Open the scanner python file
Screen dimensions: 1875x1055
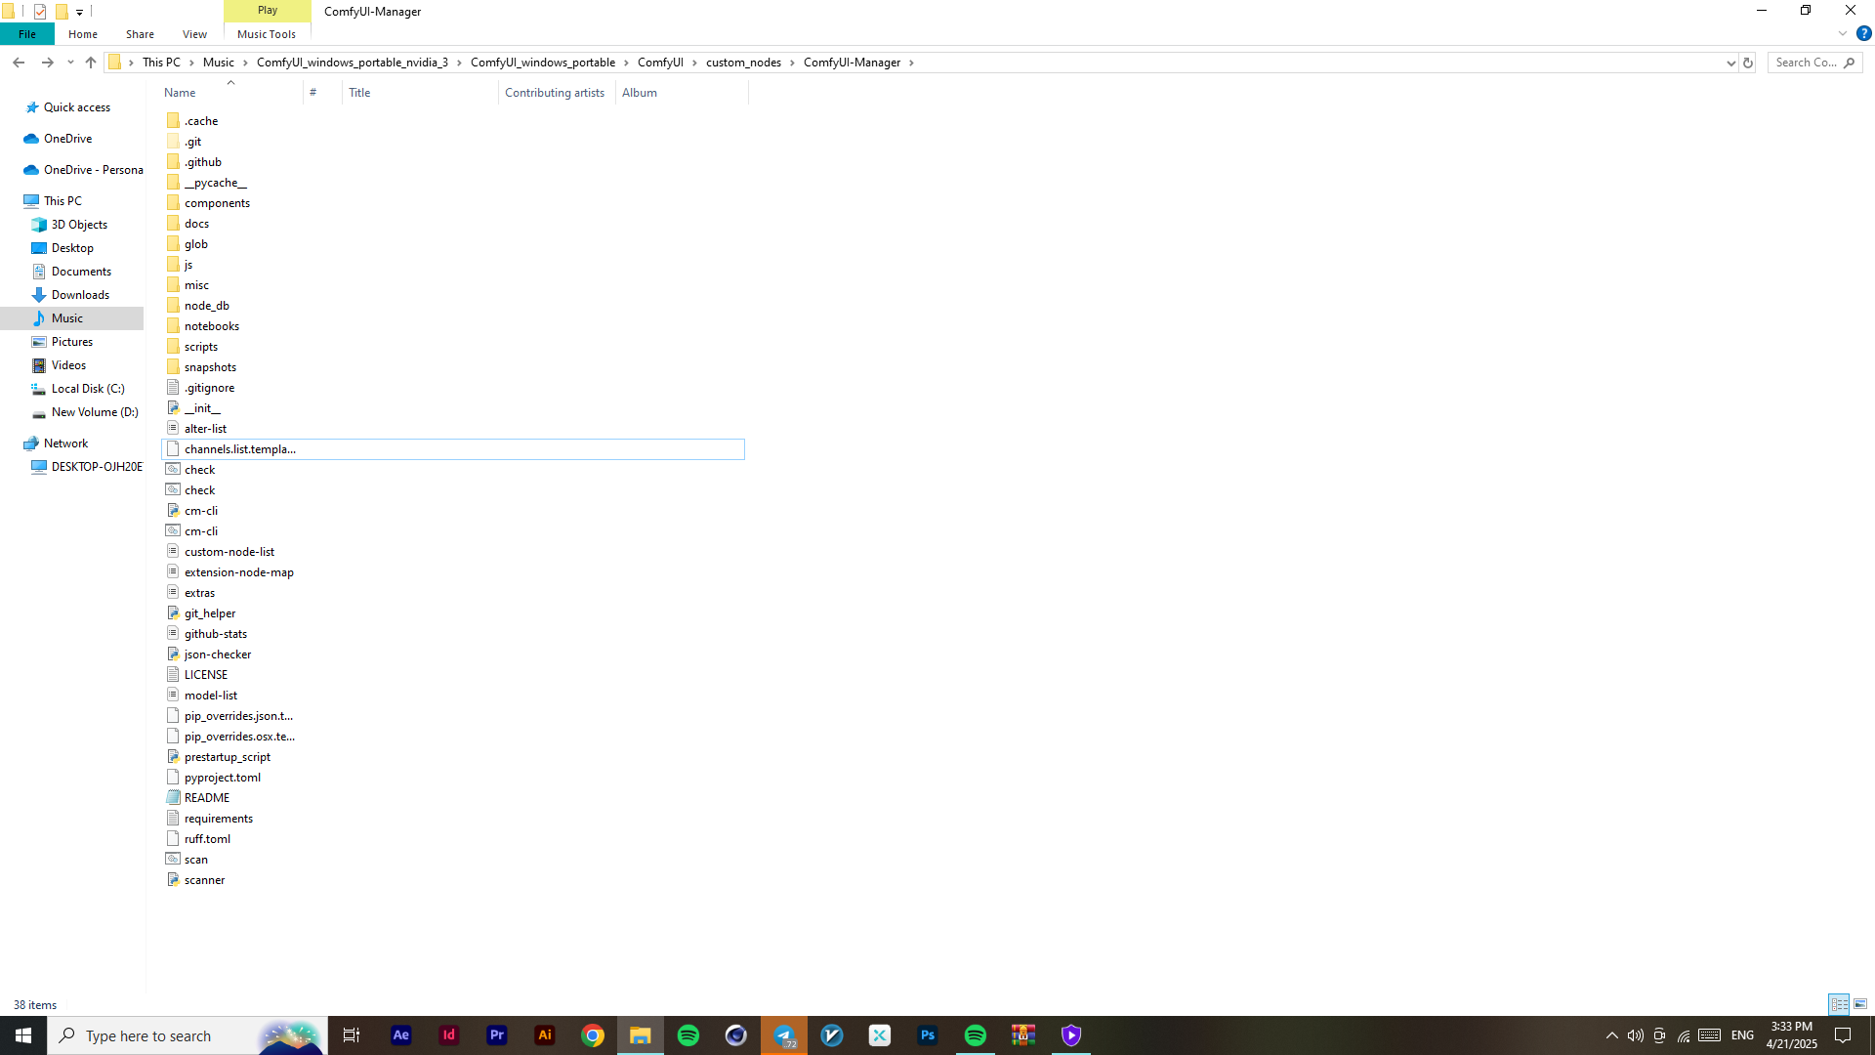coord(204,880)
